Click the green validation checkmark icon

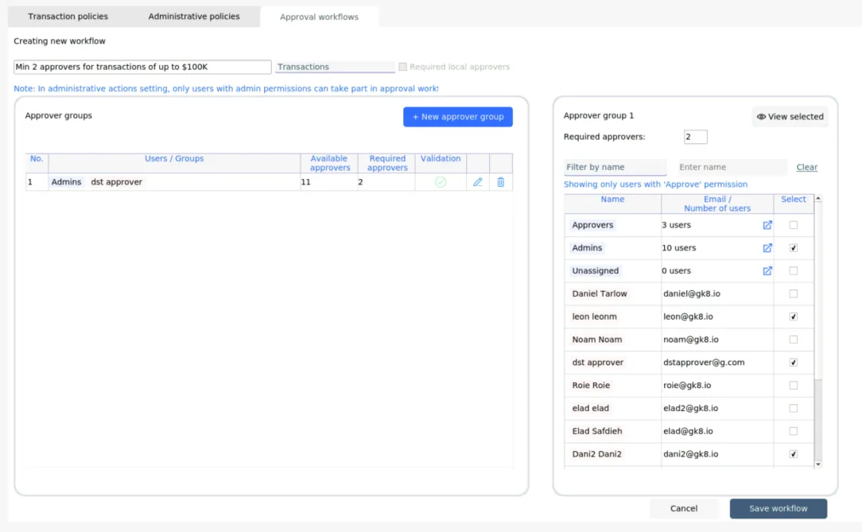tap(441, 182)
